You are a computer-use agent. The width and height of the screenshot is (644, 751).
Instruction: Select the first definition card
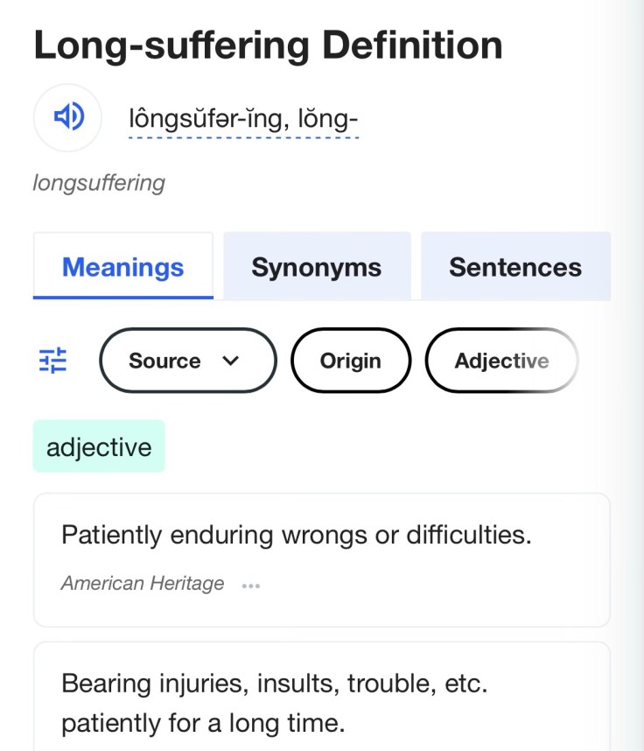point(321,559)
